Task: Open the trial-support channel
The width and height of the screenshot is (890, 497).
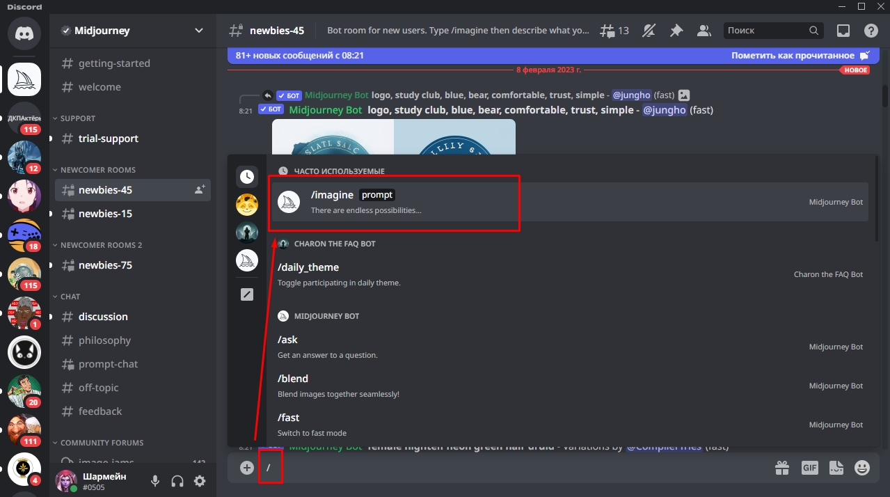Action: [x=133, y=139]
